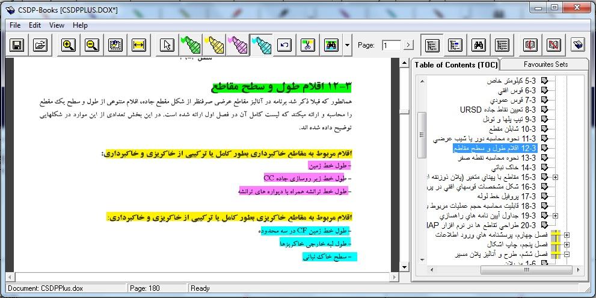Viewport: 596px width, 298px height.
Task: Click the Zoom In magnifier
Action: pos(69,45)
